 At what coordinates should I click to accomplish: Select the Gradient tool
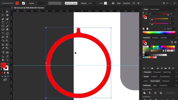pos(7,45)
